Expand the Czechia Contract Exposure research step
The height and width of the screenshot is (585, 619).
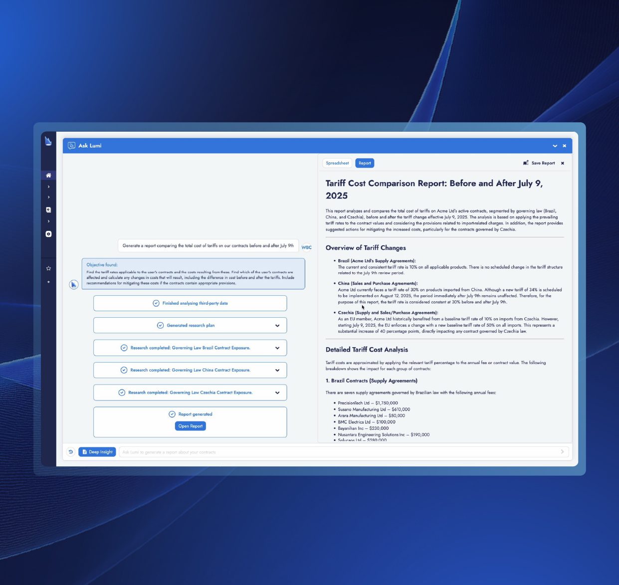tap(277, 393)
